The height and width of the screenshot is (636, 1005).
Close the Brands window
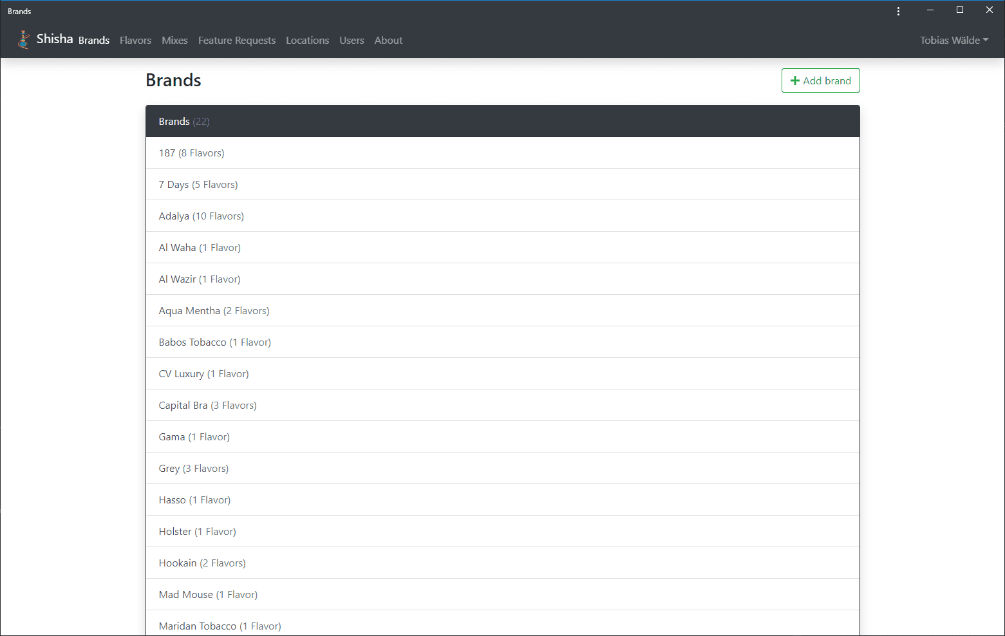[990, 10]
